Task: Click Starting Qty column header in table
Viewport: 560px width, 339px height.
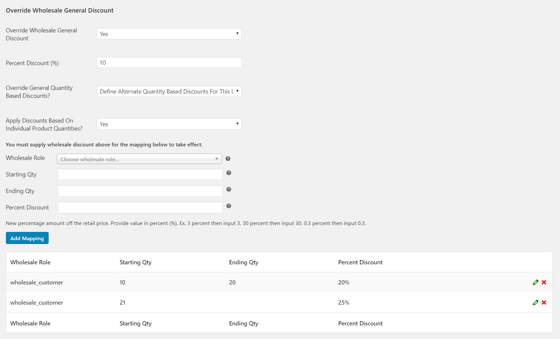Action: point(136,262)
